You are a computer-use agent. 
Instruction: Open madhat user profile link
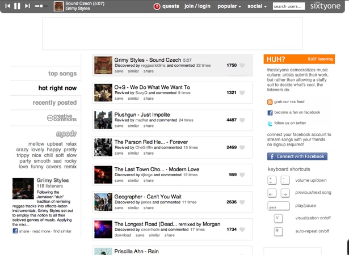point(142,120)
